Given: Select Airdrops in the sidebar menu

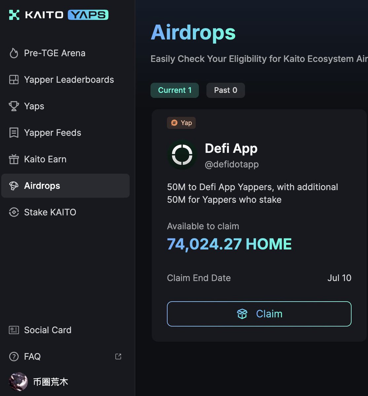Looking at the screenshot, I should (65, 186).
